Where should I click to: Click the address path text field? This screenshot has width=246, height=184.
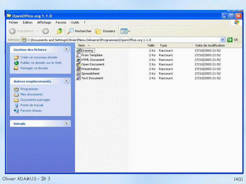[123, 40]
